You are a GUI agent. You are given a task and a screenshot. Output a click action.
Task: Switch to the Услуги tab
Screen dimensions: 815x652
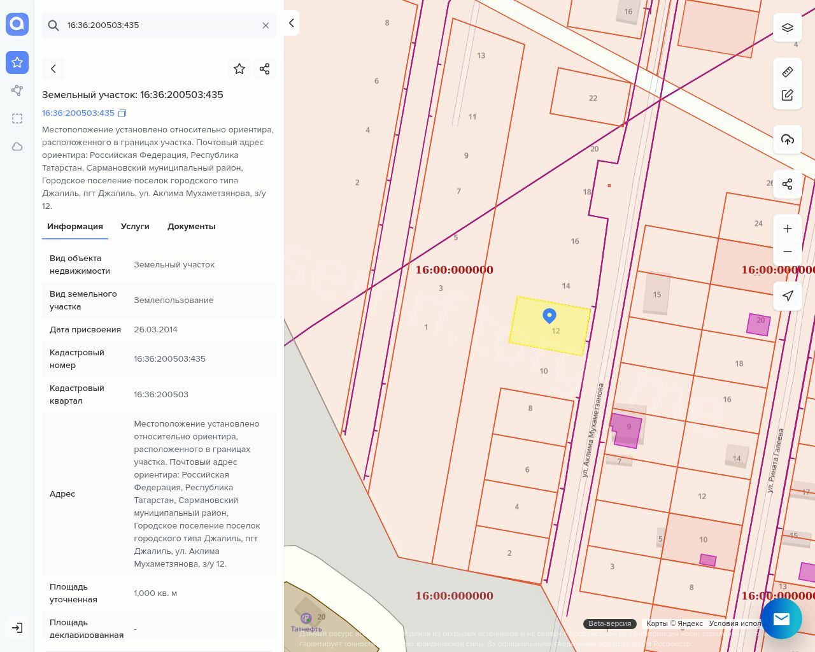[135, 227]
